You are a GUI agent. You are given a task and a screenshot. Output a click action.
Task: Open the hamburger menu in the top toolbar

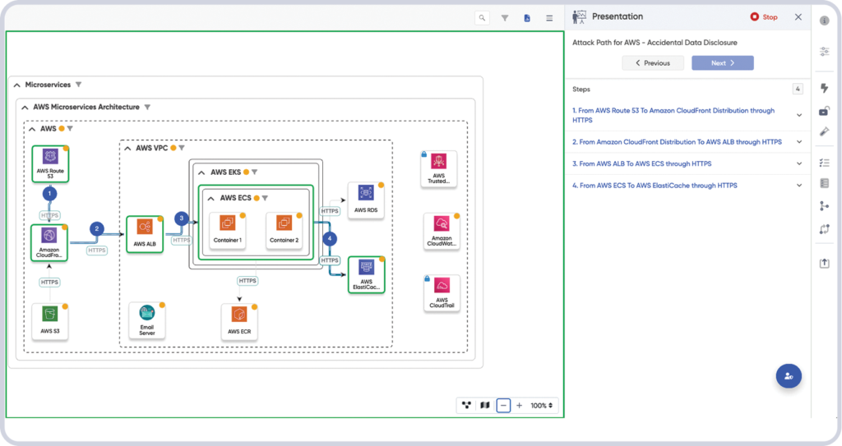[x=549, y=17]
